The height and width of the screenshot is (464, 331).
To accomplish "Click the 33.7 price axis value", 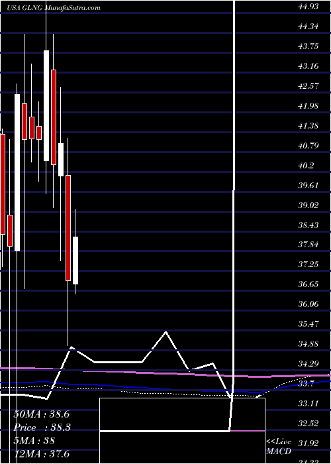I will point(306,384).
